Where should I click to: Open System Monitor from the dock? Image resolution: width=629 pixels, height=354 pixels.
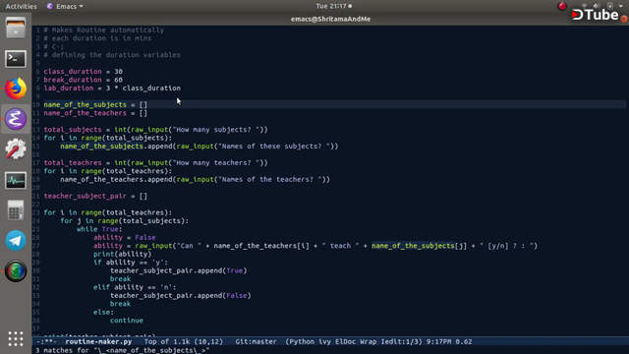(x=16, y=180)
